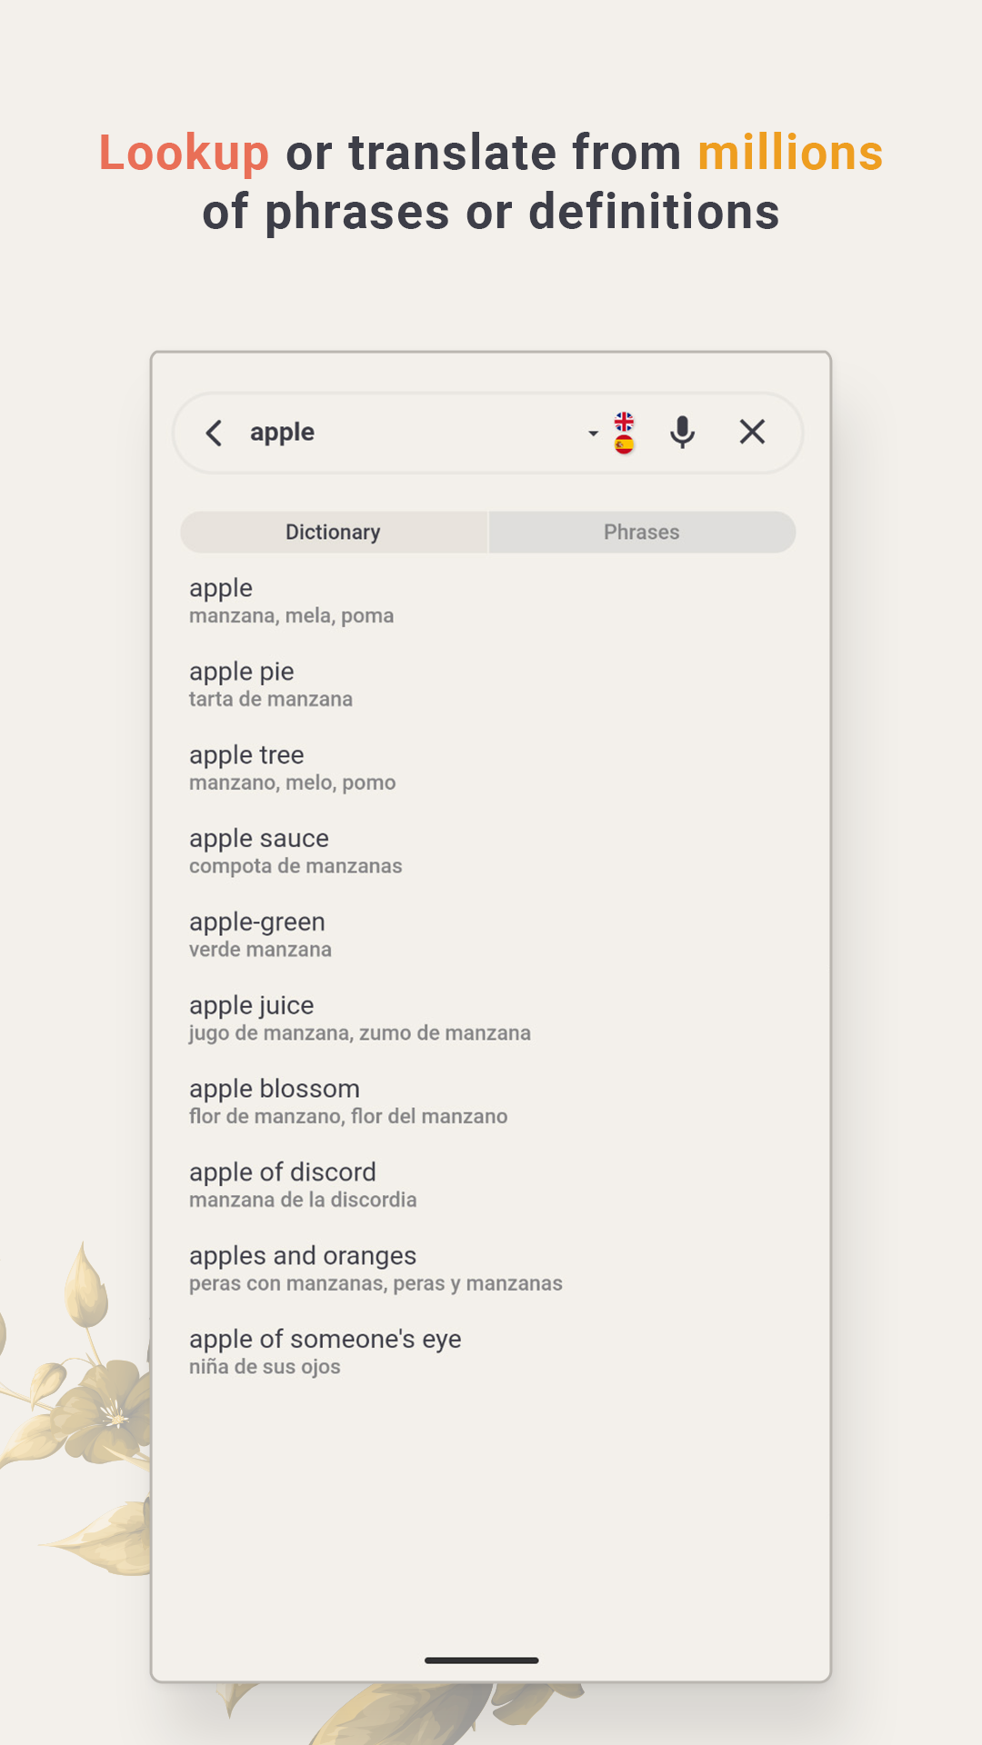Tap the Spanish flag language icon
The height and width of the screenshot is (1745, 982).
[x=624, y=444]
